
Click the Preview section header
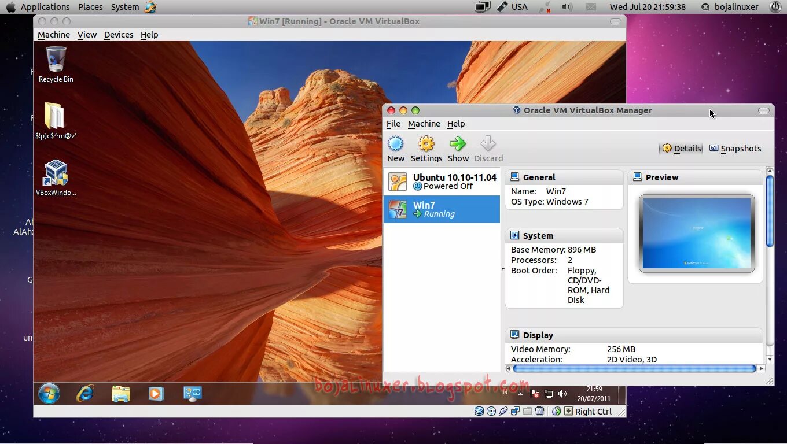point(696,177)
